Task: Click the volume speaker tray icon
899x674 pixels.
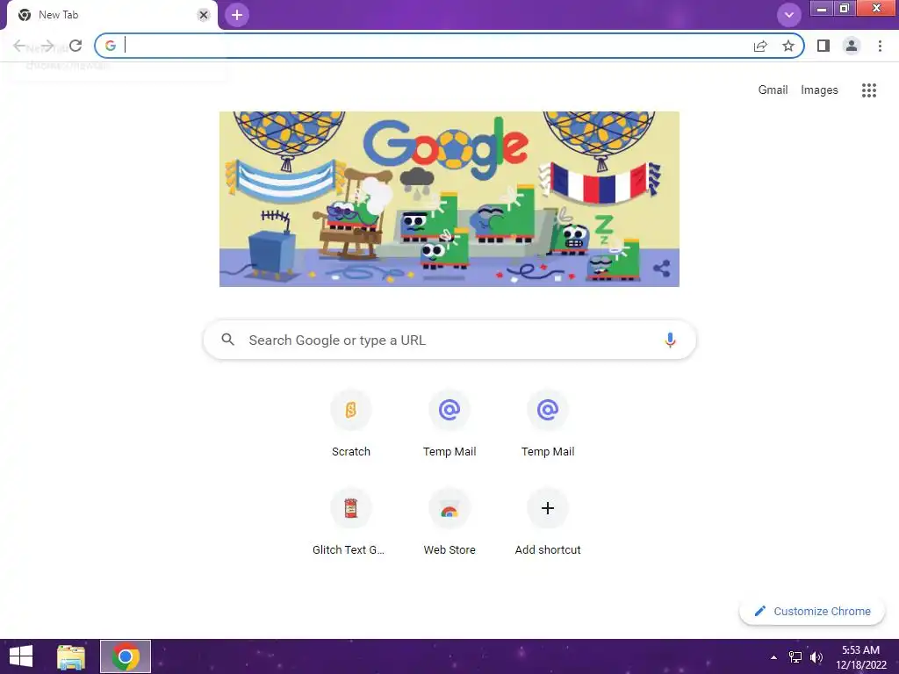Action: [816, 656]
